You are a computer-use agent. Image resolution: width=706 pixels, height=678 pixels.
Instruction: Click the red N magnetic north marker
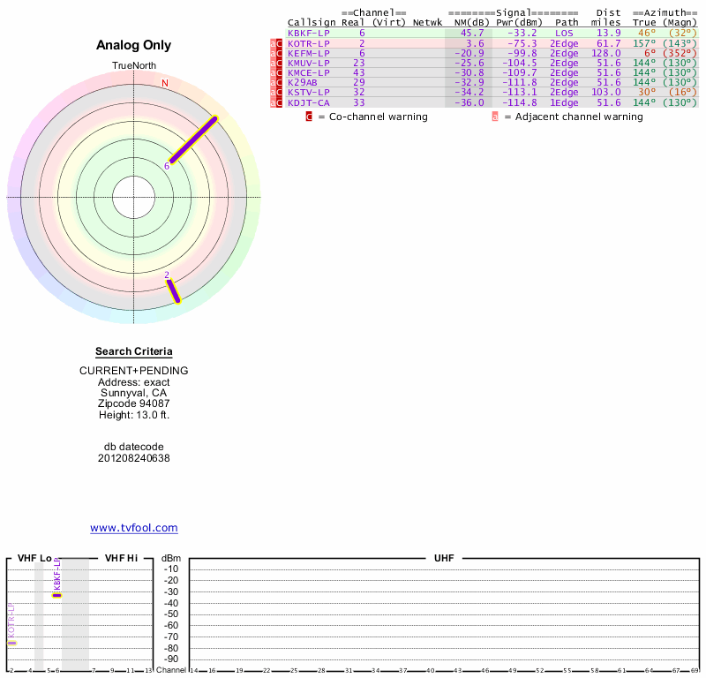point(164,84)
